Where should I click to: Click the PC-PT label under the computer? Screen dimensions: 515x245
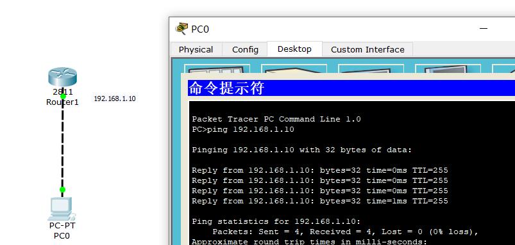pyautogui.click(x=62, y=225)
